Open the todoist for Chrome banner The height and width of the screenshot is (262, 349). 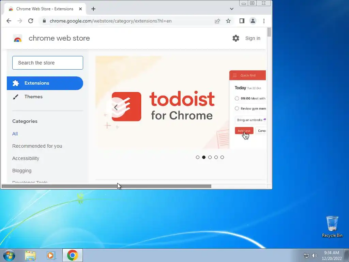coord(181,102)
